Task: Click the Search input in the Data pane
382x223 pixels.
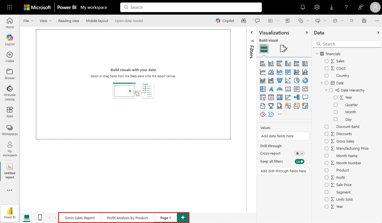Action: click(347, 44)
